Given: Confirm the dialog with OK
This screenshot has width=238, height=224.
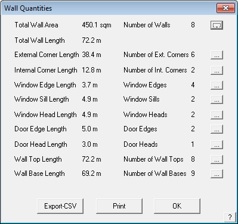Looking at the screenshot, I should [177, 206].
